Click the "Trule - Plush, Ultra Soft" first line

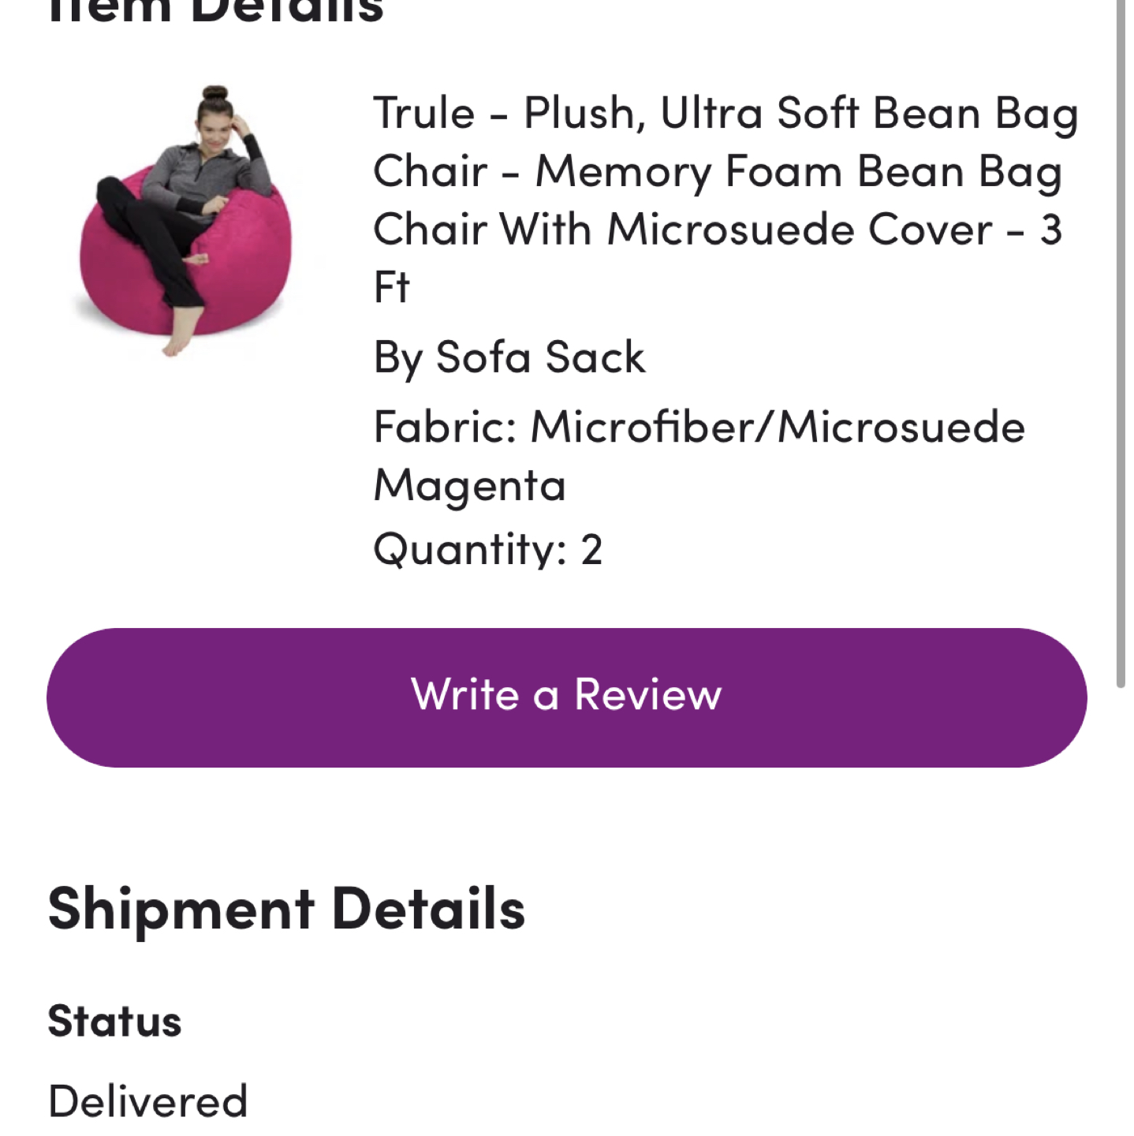click(x=616, y=113)
